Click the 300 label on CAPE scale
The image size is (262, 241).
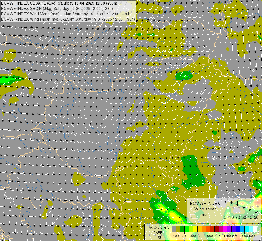(184, 236)
